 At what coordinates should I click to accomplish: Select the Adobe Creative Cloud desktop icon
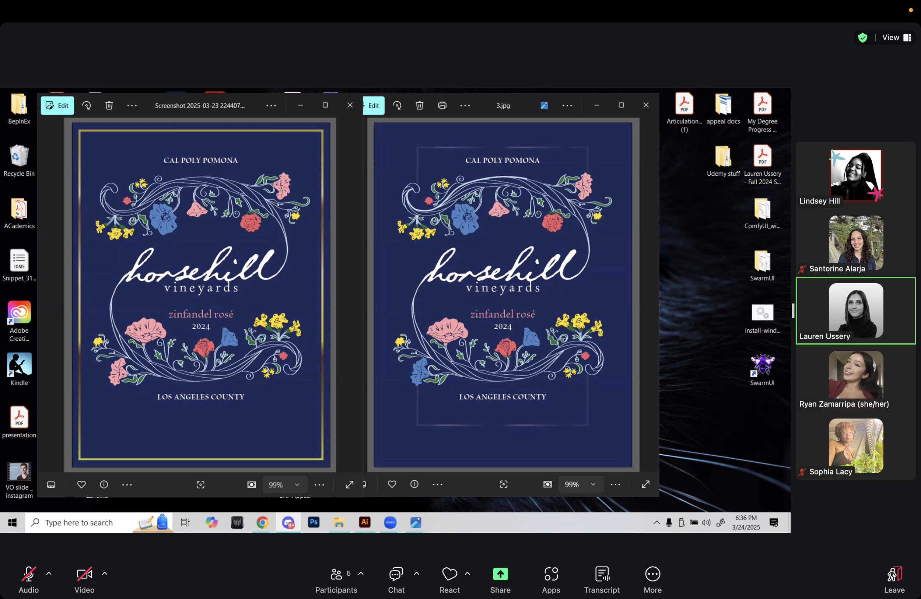(x=19, y=321)
